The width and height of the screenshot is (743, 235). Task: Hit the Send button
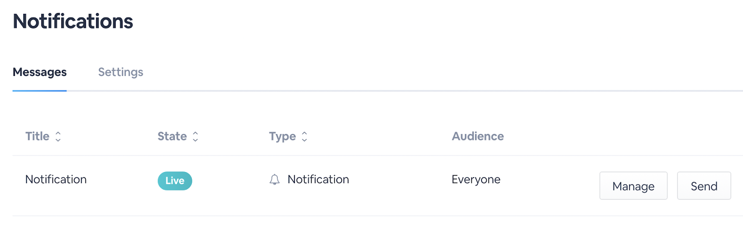(704, 186)
